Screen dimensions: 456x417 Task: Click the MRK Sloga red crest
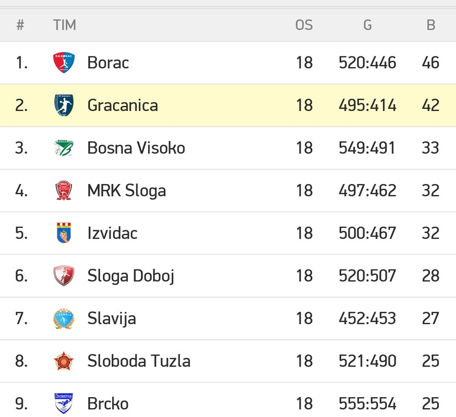64,191
